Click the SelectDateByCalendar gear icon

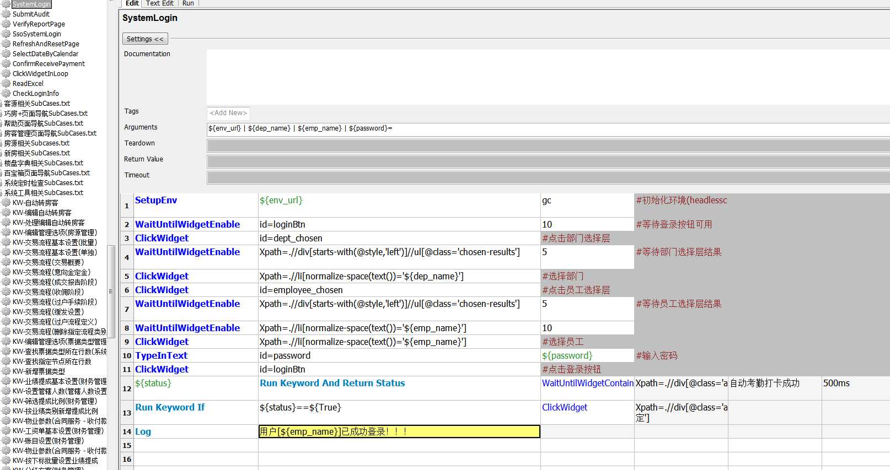[x=6, y=54]
